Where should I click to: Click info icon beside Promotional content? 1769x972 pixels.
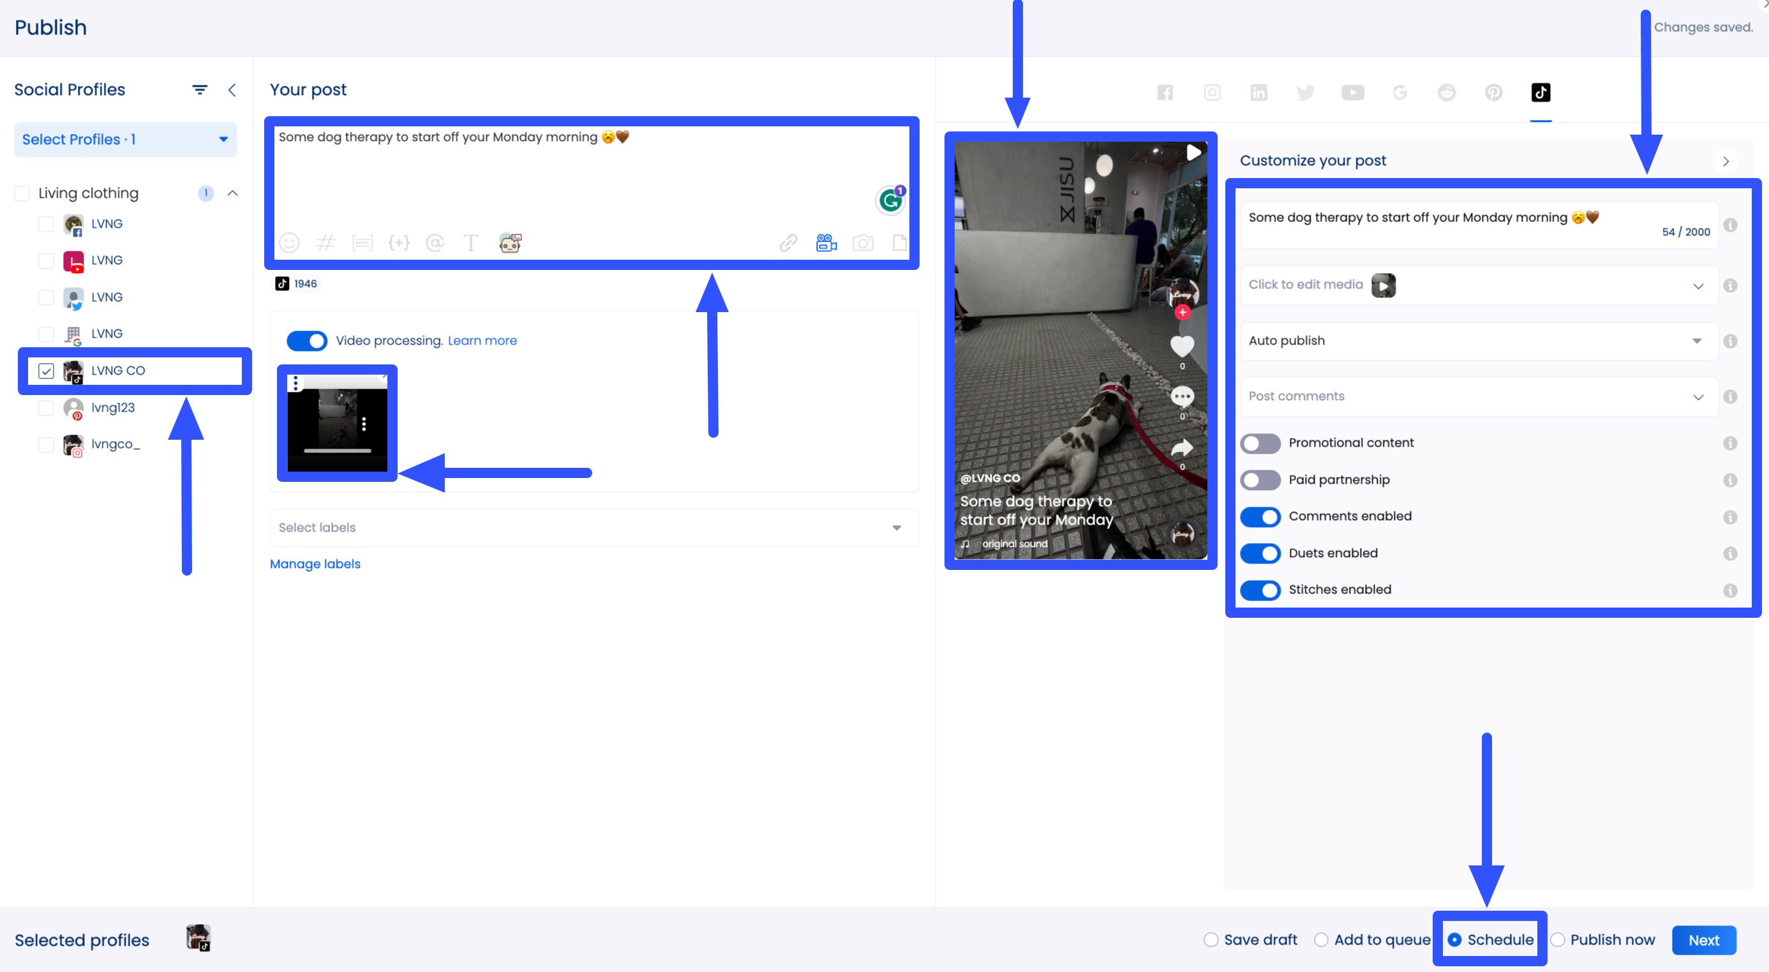pos(1730,443)
